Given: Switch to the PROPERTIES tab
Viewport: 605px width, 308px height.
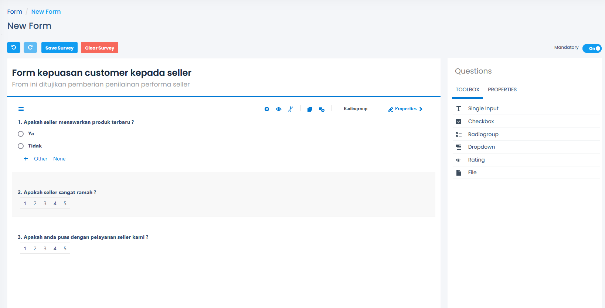Looking at the screenshot, I should [x=502, y=89].
